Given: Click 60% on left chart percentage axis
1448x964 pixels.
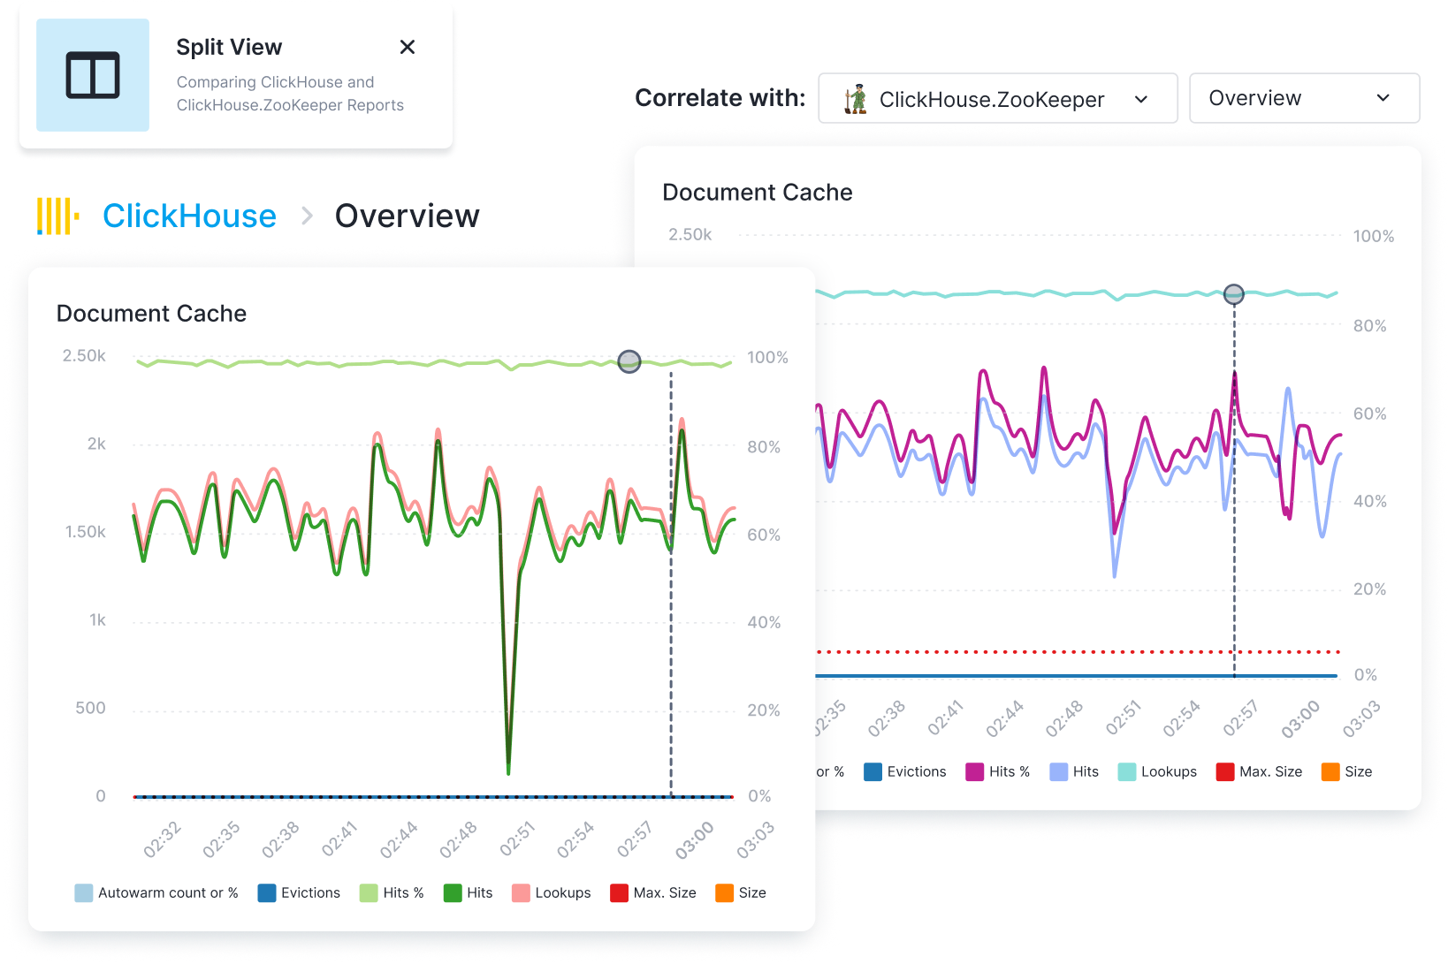Looking at the screenshot, I should pos(764,535).
